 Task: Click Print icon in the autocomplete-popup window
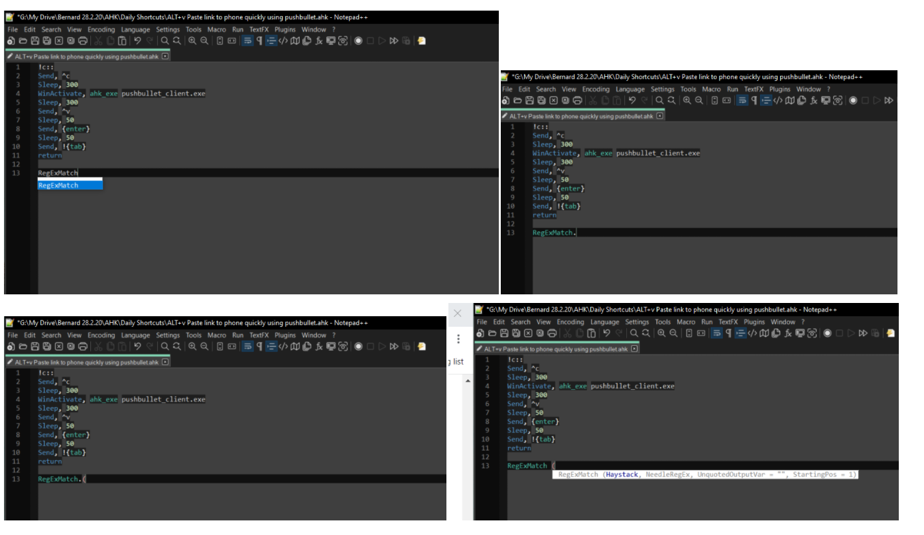tap(83, 40)
